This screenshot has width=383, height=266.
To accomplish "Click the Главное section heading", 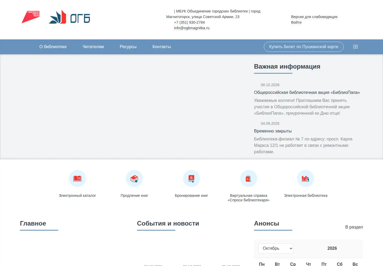I will pos(33,223).
